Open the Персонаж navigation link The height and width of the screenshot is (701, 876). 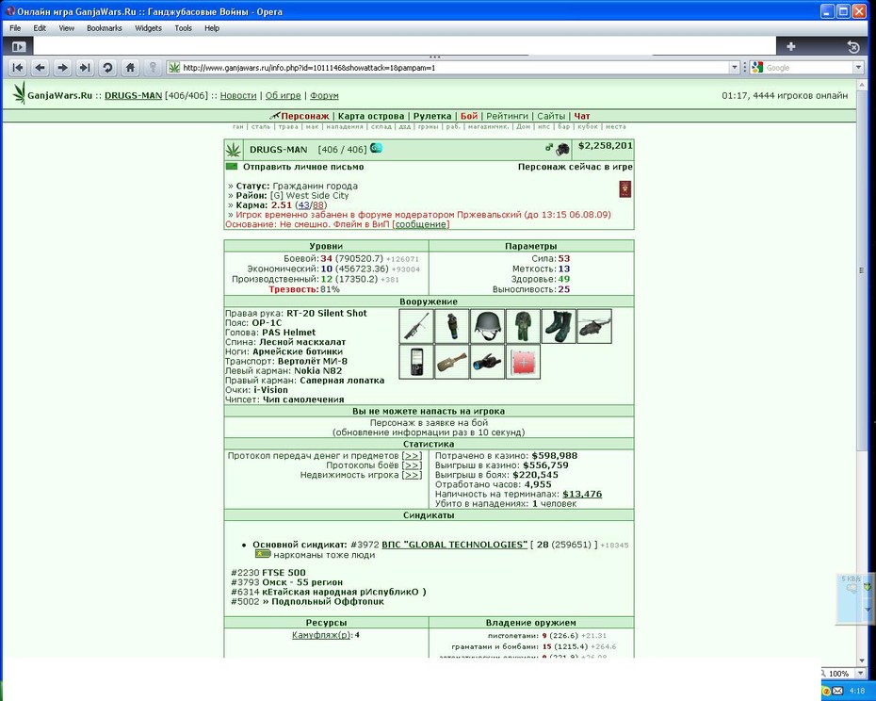[305, 116]
